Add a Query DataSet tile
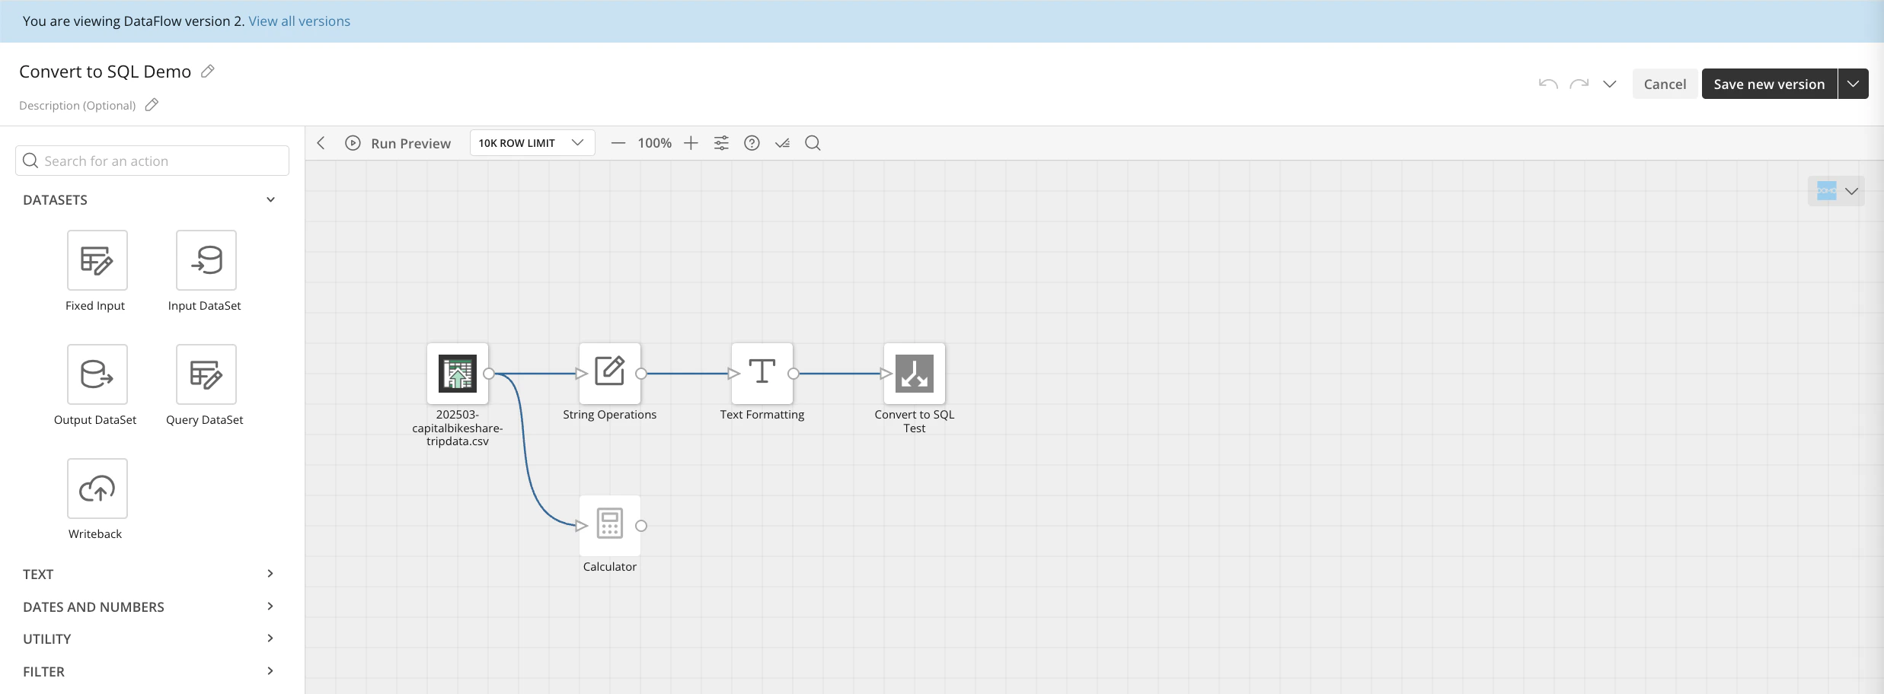This screenshot has height=694, width=1884. pos(206,374)
